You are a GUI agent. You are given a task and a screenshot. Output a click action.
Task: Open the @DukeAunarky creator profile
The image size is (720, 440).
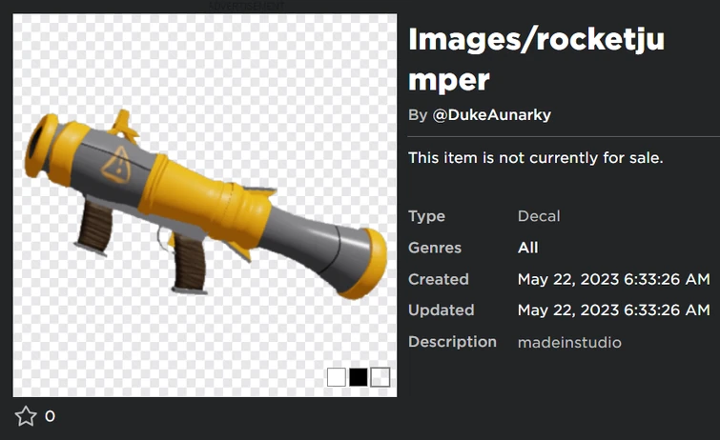492,114
